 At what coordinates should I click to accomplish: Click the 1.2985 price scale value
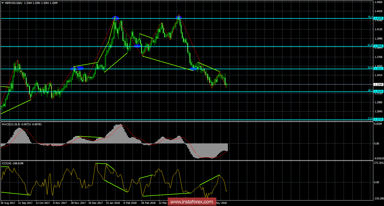pyautogui.click(x=378, y=102)
